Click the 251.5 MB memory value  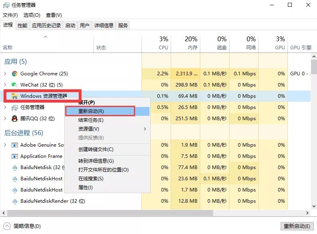click(186, 119)
